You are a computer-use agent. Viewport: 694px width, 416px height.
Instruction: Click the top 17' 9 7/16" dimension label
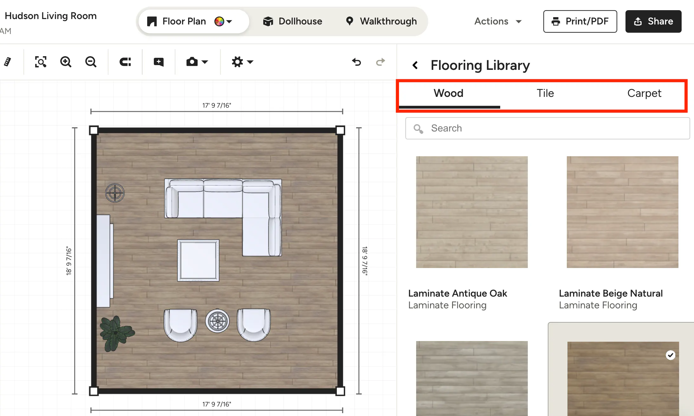pos(217,105)
